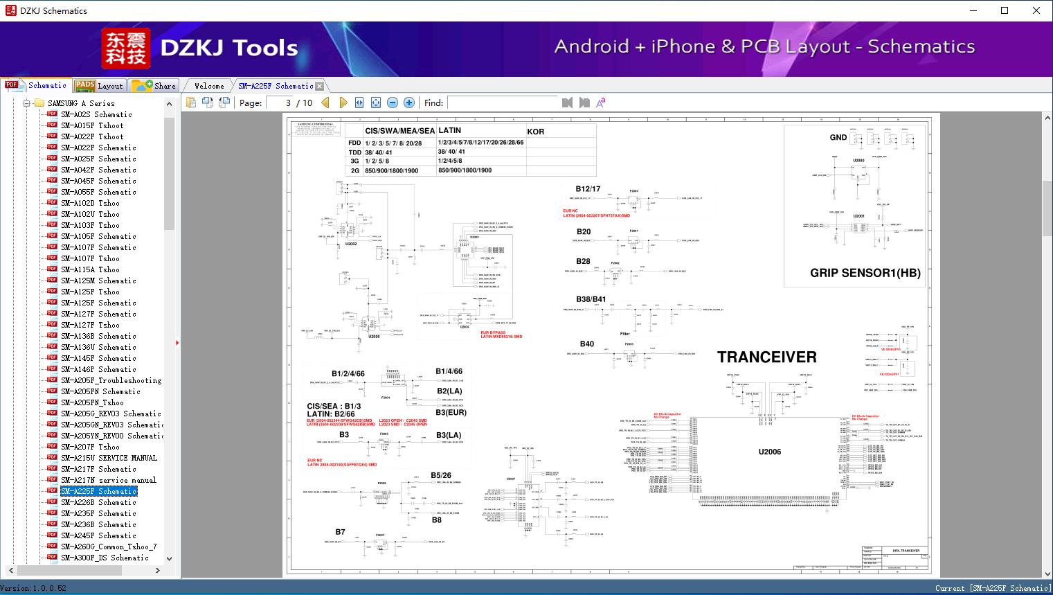
Task: Go to the previous page arrow
Action: coord(325,103)
